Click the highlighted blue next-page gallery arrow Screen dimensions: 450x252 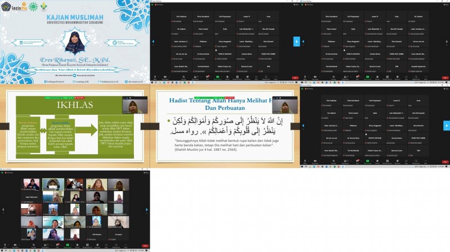297,41
